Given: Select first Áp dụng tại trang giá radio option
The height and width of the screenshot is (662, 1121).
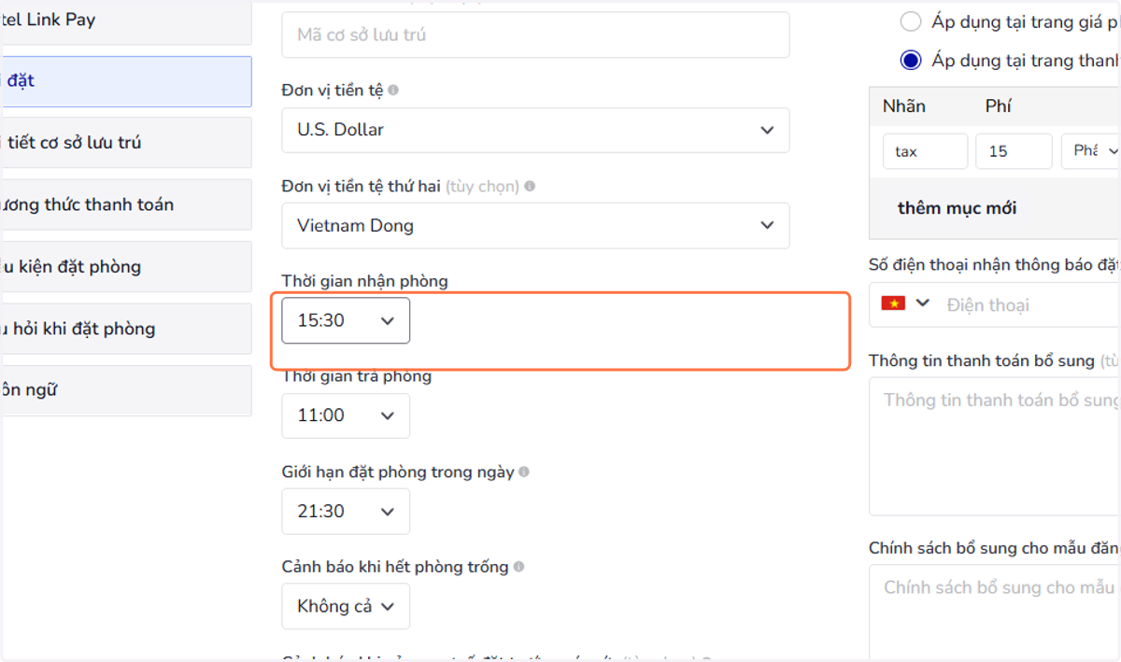Looking at the screenshot, I should click(x=910, y=21).
